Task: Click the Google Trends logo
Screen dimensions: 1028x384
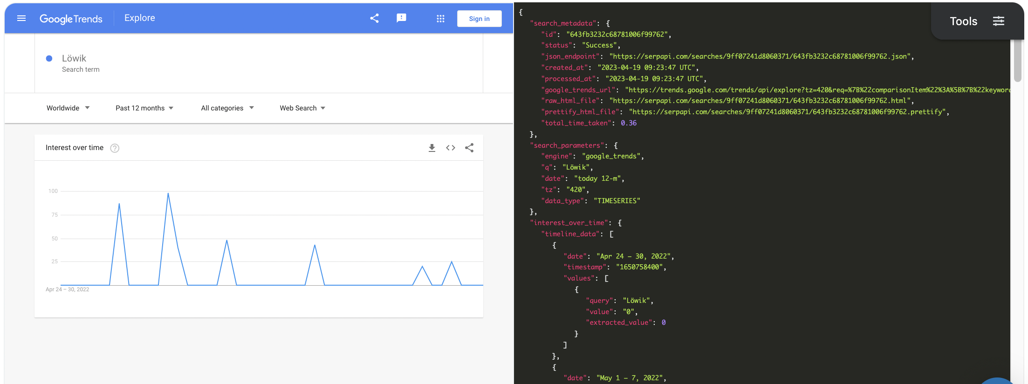Action: pos(71,19)
